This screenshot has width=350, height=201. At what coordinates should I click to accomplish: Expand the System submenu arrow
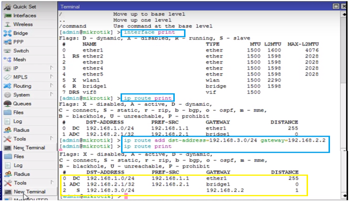pyautogui.click(x=51, y=94)
